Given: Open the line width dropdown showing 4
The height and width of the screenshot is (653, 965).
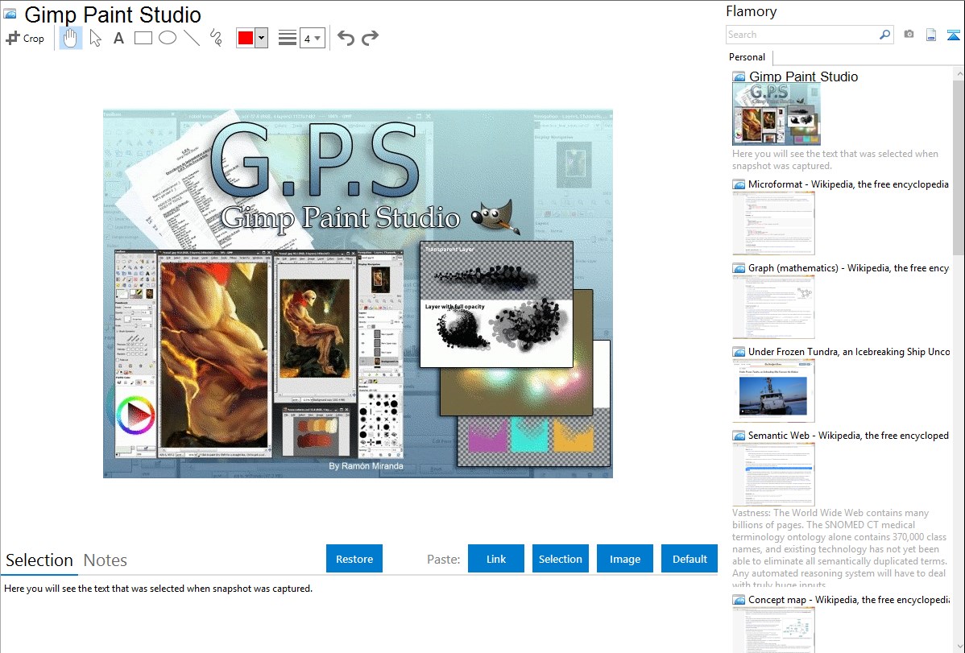Looking at the screenshot, I should coord(312,39).
